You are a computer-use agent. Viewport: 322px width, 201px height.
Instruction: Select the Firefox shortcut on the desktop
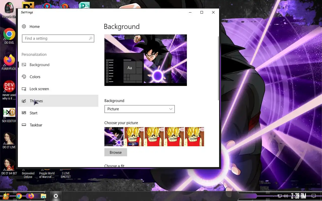9,62
